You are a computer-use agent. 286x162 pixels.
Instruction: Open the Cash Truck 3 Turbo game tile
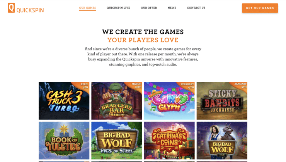point(64,101)
